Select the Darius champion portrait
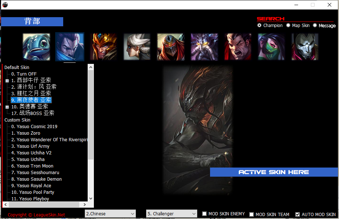Screen dimensions: 339x219 [x=238, y=47]
